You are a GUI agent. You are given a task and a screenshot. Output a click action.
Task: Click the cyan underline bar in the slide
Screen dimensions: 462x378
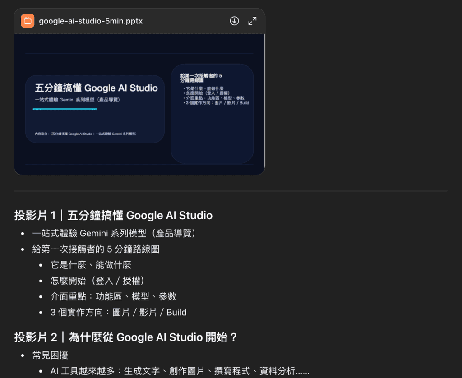pos(65,109)
